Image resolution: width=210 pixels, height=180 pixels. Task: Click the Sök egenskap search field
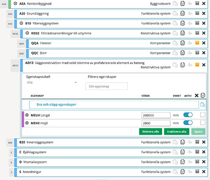tap(106, 86)
